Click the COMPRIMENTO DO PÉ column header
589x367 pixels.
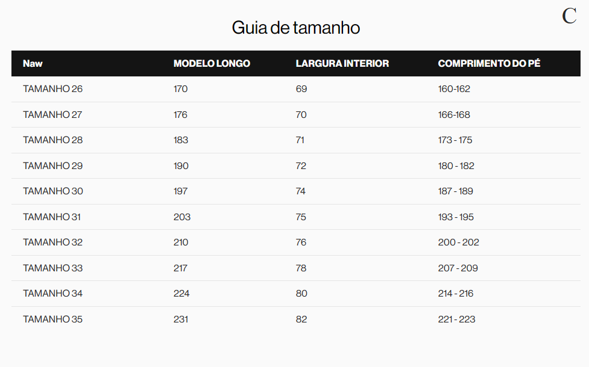(x=489, y=64)
